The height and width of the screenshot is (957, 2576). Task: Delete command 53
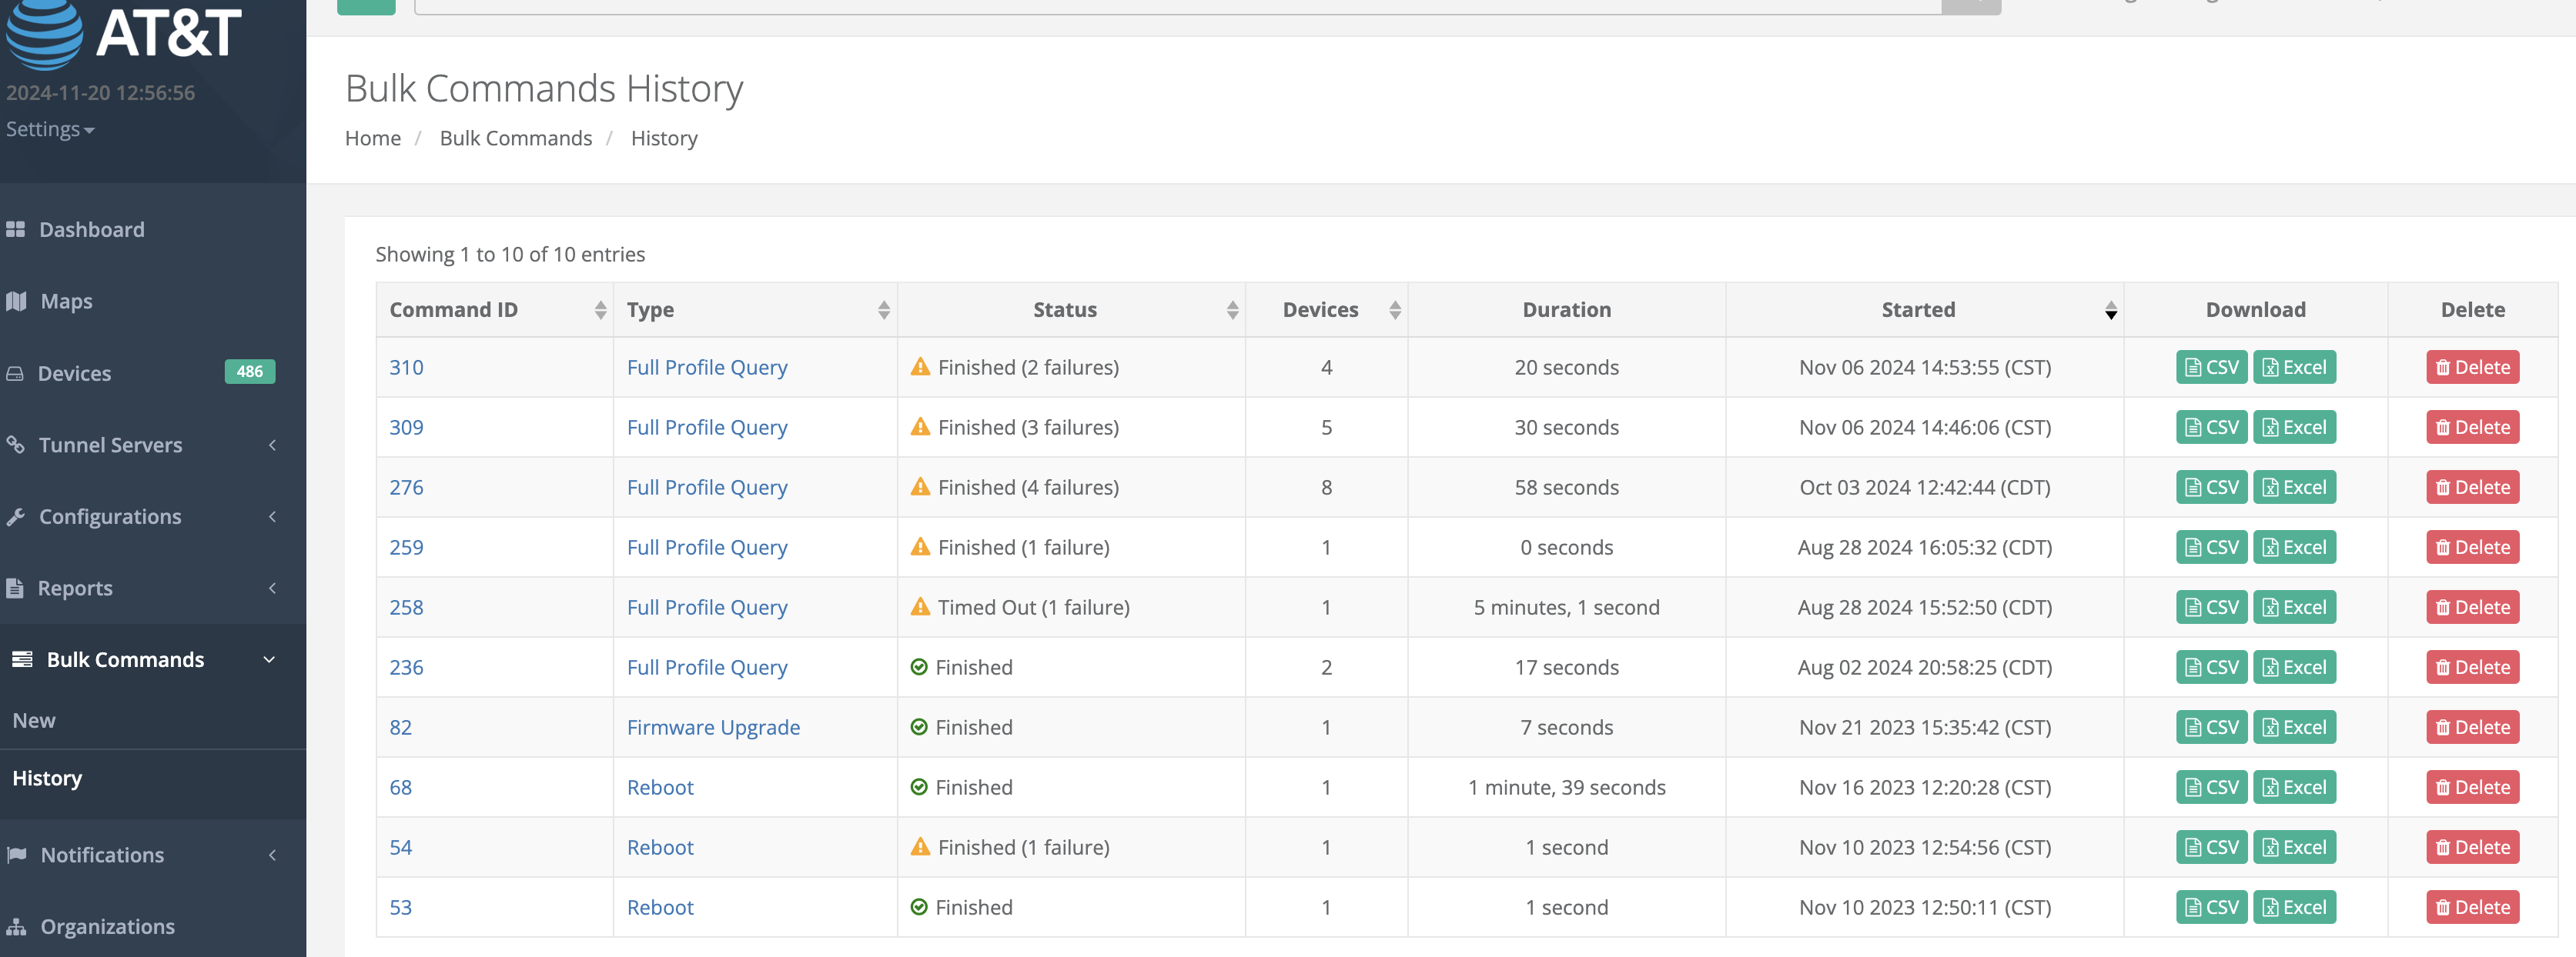coord(2472,908)
